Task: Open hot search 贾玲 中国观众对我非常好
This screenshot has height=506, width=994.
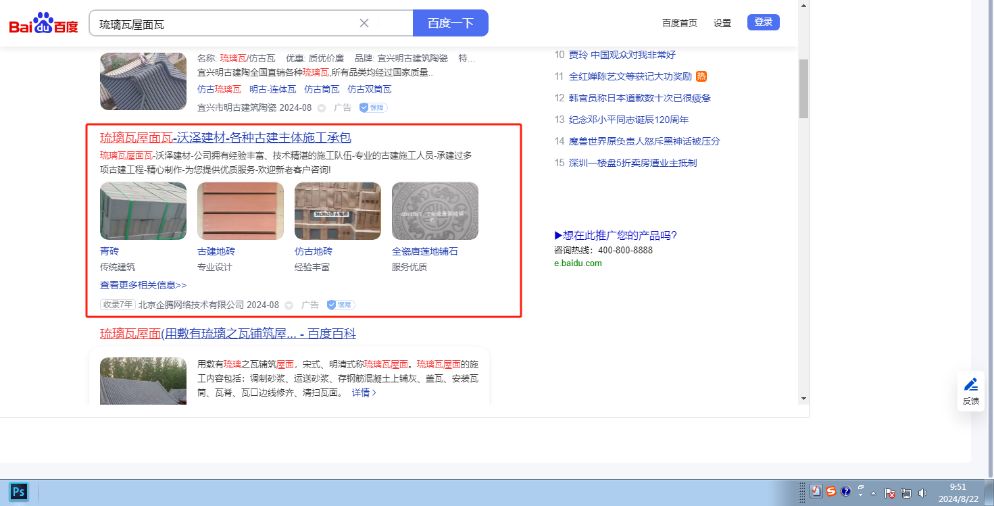Action: [622, 55]
